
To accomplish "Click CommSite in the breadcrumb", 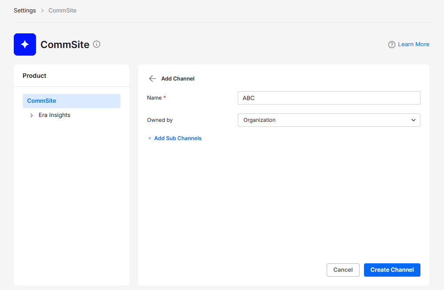I will point(62,11).
